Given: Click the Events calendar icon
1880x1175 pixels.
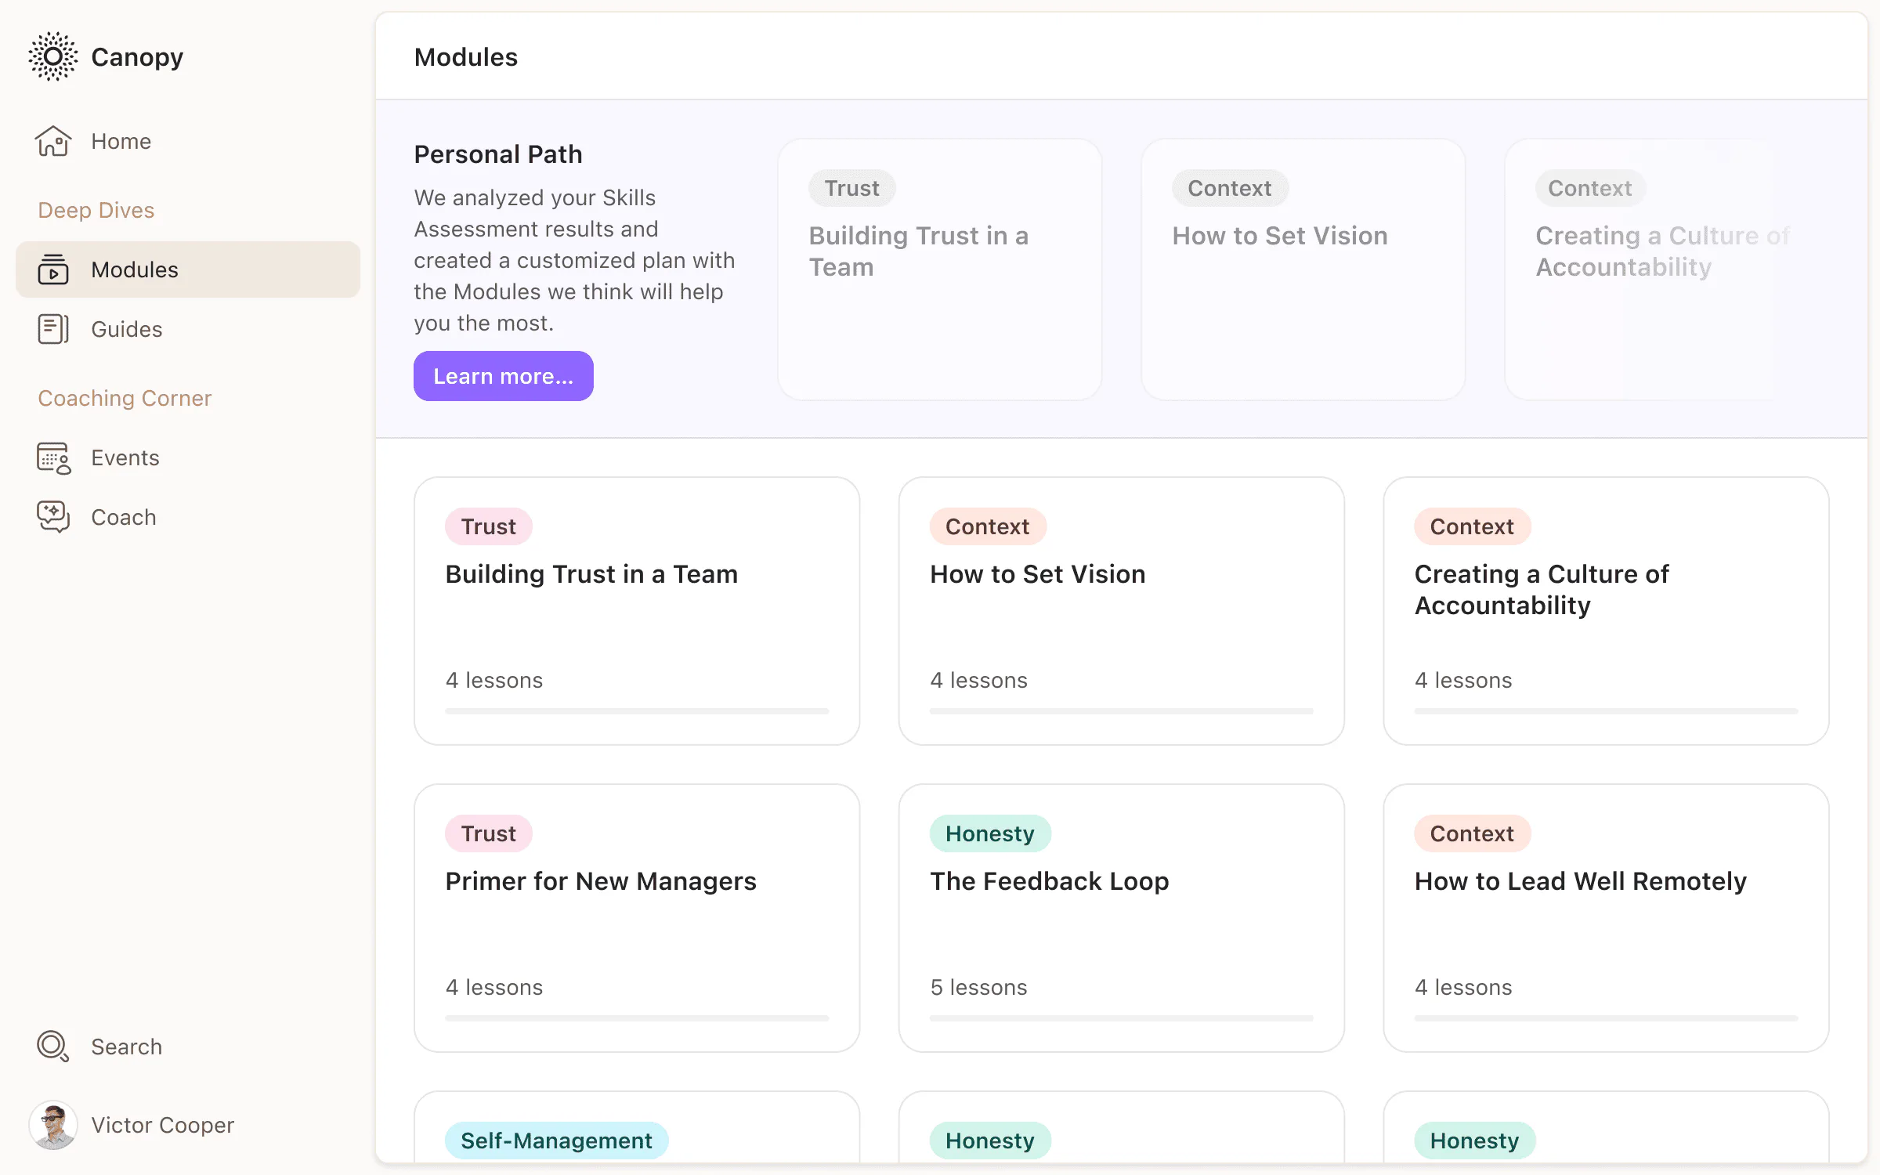Looking at the screenshot, I should (52, 457).
